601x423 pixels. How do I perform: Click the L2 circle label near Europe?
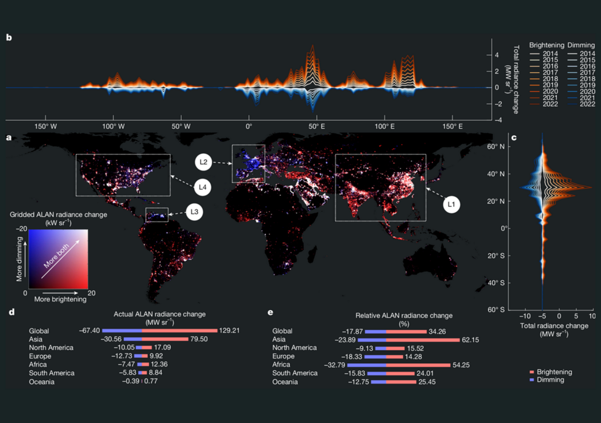203,162
